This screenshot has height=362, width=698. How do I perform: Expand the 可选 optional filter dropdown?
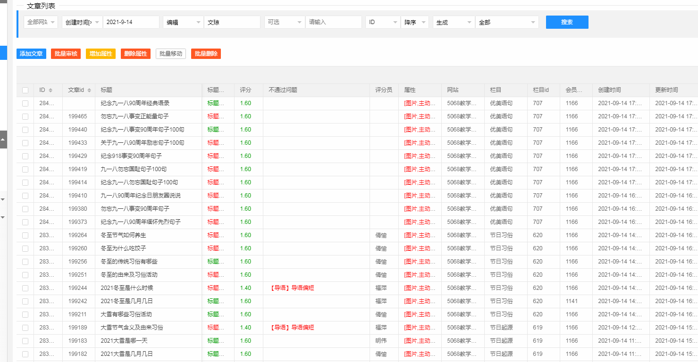pyautogui.click(x=285, y=22)
